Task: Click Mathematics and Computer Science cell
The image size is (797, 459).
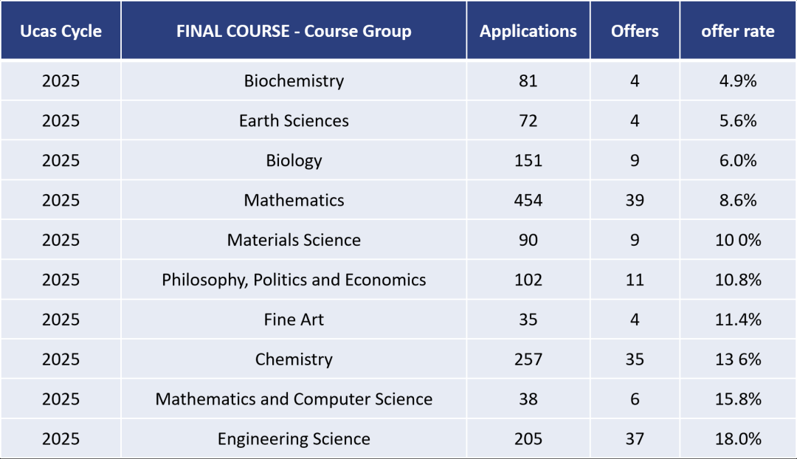Action: tap(294, 400)
